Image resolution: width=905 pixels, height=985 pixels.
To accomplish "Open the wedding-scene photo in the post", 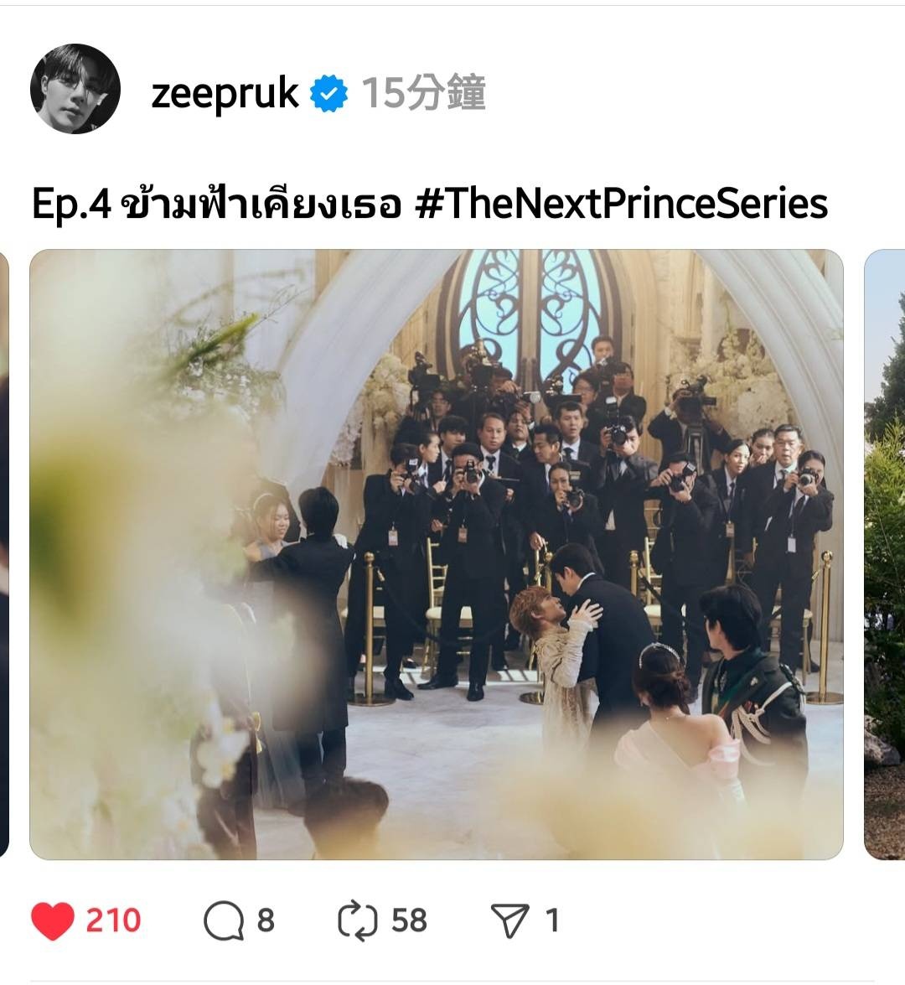I will point(437,554).
